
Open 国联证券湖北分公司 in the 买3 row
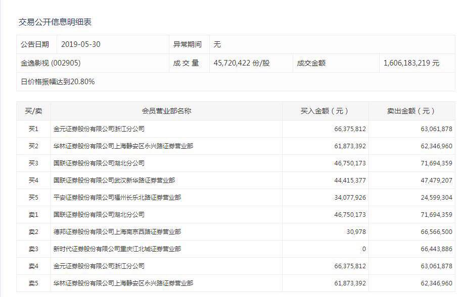tap(99, 163)
